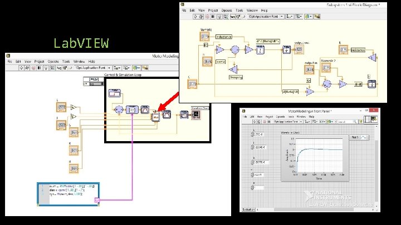Click Run Continuously in Subsystem Block Diagram toolbar
The width and height of the screenshot is (401, 225).
(x=201, y=17)
